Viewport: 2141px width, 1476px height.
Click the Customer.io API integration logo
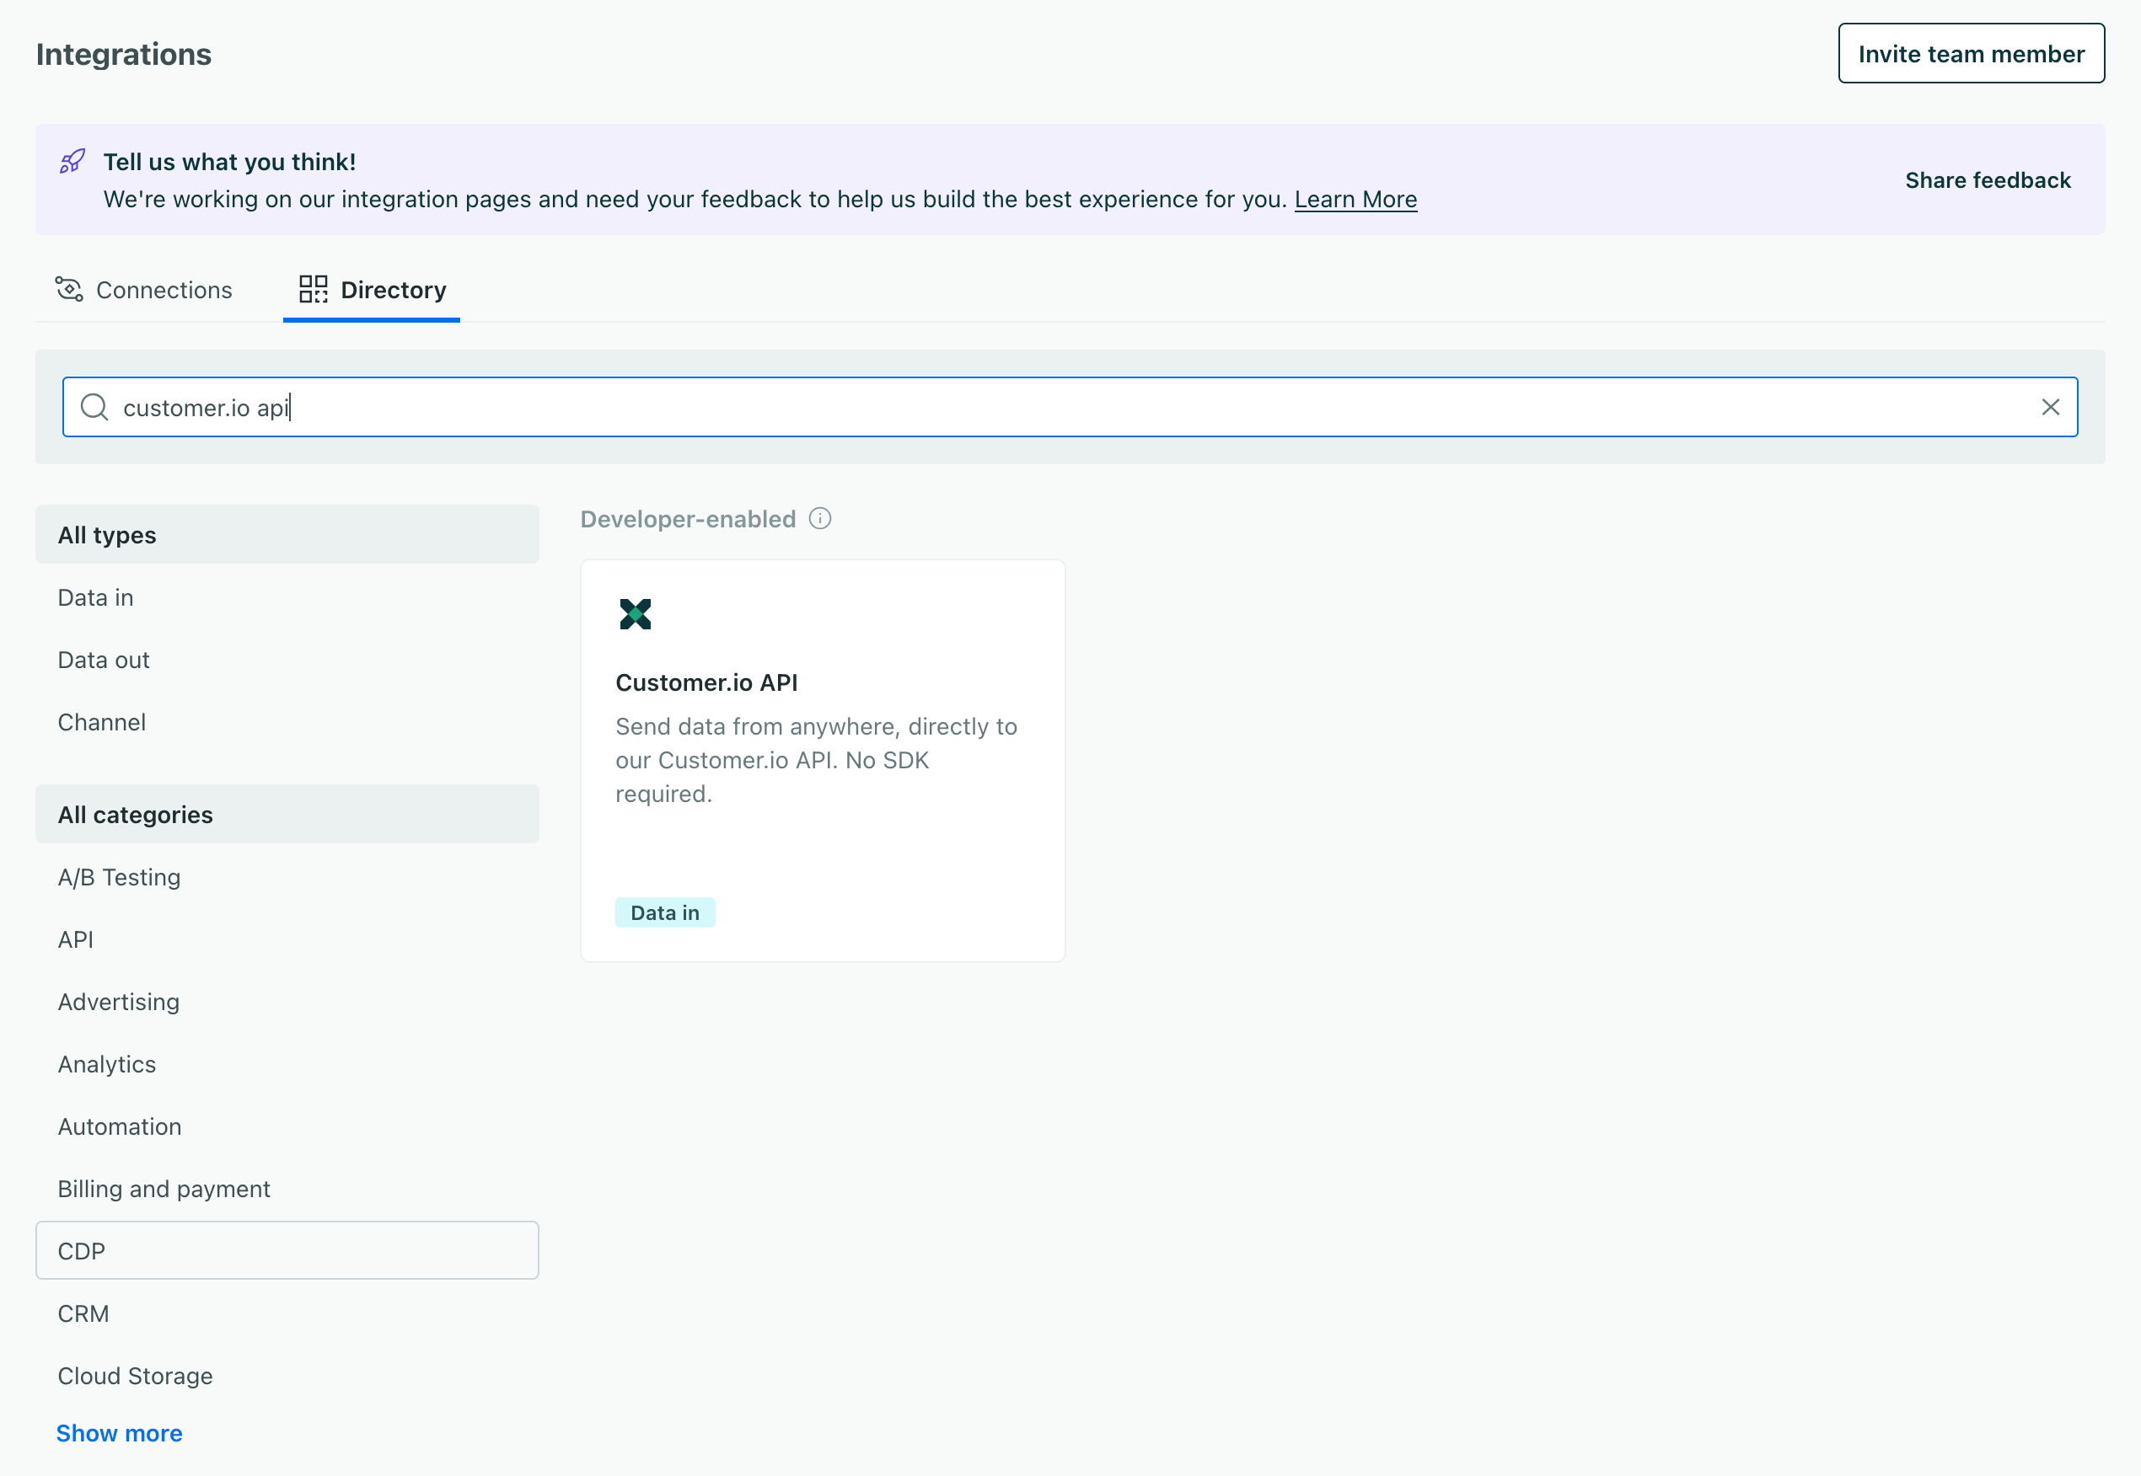[635, 614]
